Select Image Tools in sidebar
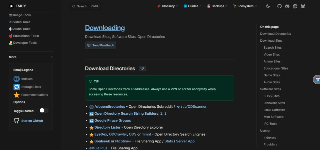 click(x=20, y=15)
